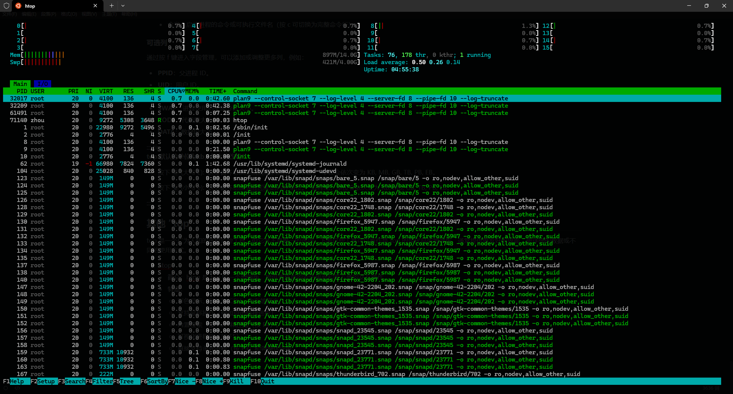Click the Swp usage meter bar
The height and width of the screenshot is (394, 733).
[185, 62]
